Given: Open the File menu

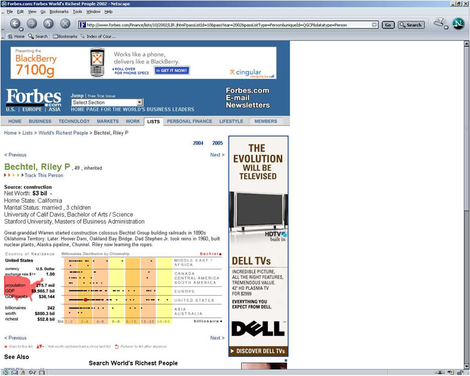Looking at the screenshot, I should pyautogui.click(x=9, y=12).
